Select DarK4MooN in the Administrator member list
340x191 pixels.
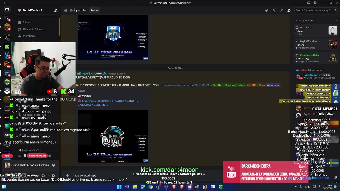(316, 76)
